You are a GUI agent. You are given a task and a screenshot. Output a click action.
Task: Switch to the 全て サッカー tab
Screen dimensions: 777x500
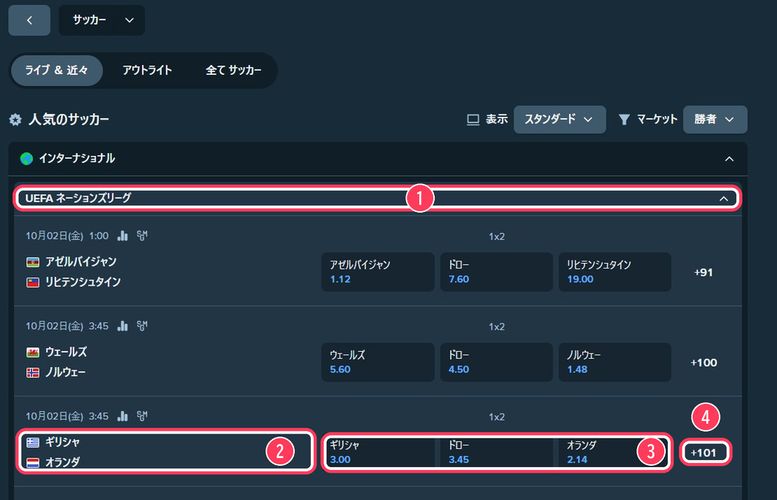233,71
